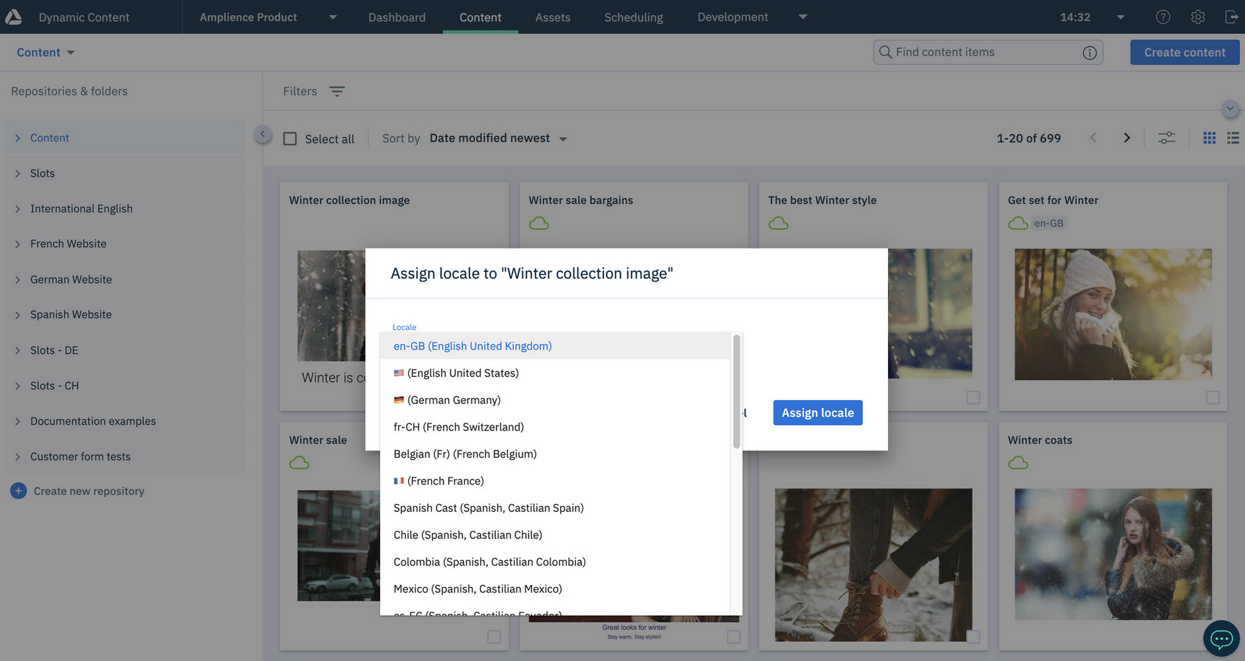Open the Scheduling tab

click(x=633, y=17)
